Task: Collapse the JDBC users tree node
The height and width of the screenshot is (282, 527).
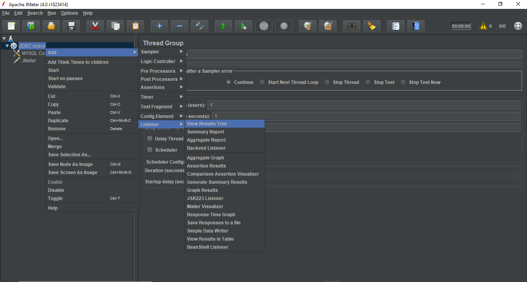Action: pos(7,46)
